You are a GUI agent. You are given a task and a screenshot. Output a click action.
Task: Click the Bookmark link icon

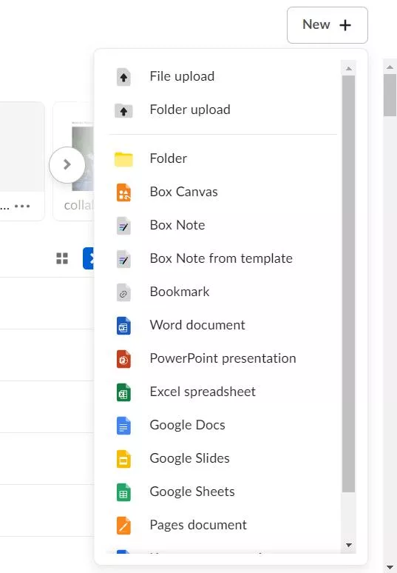click(x=123, y=292)
